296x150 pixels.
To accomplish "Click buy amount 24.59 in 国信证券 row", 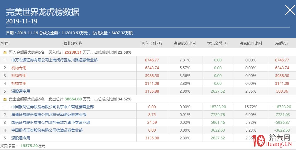I will (x=152, y=122).
